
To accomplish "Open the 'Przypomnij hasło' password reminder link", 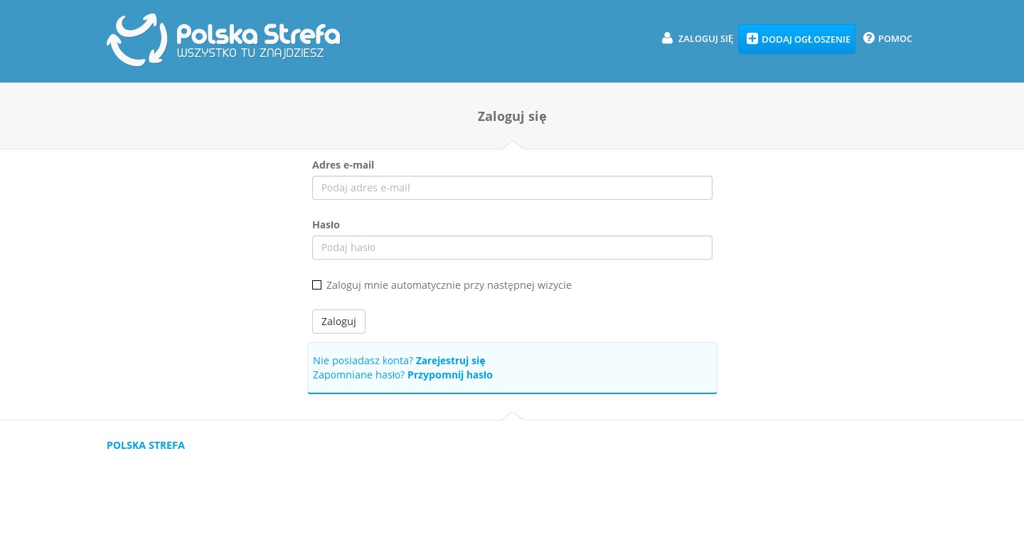I will point(449,375).
